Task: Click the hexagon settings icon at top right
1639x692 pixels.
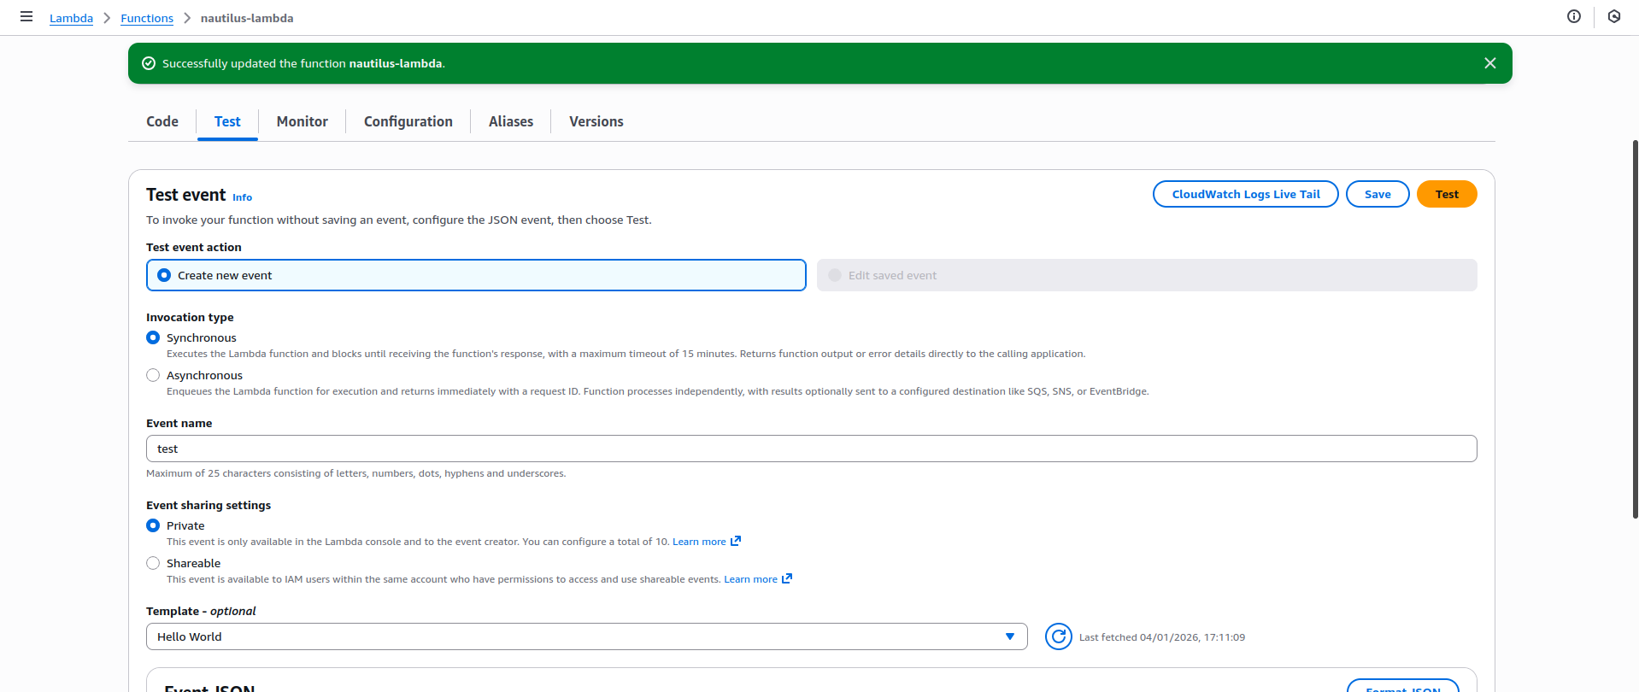Action: 1613,16
